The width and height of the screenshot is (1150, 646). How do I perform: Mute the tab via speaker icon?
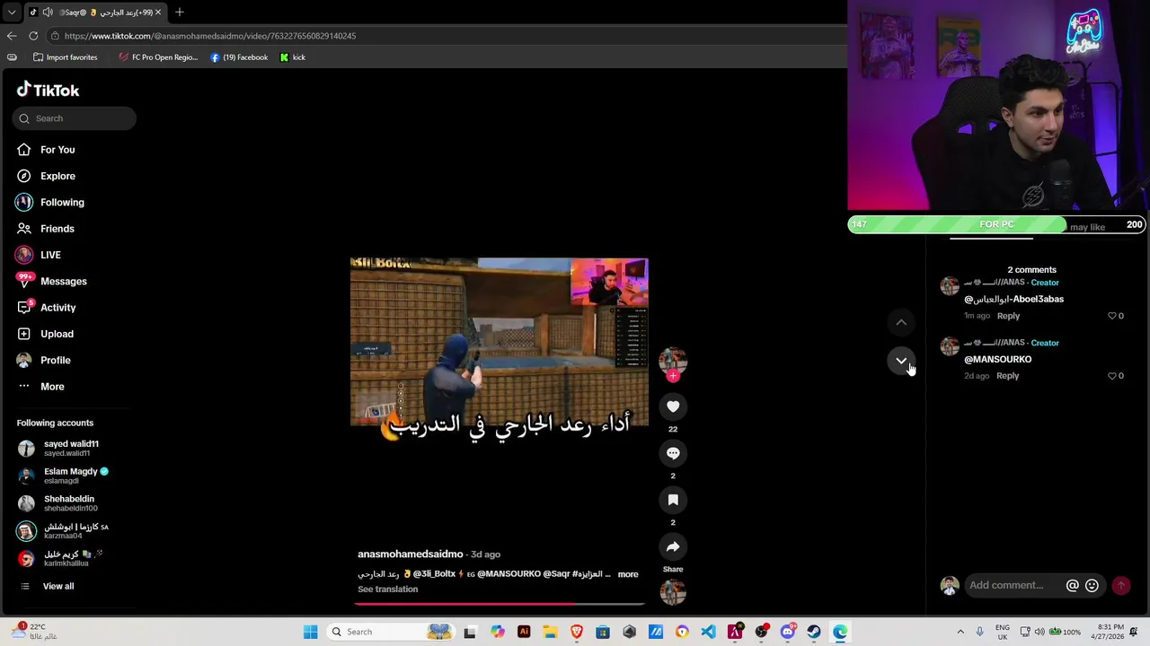click(x=48, y=12)
